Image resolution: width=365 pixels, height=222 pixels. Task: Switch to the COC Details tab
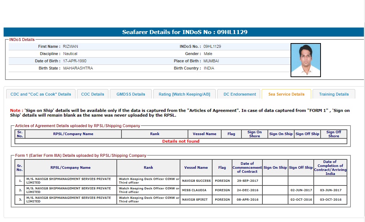[x=93, y=94]
